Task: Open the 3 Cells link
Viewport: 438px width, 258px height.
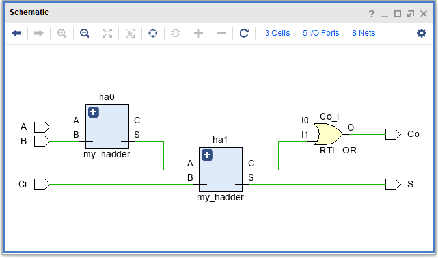Action: click(x=277, y=33)
